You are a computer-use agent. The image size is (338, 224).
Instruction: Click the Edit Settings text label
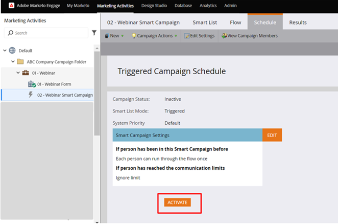[x=202, y=36]
